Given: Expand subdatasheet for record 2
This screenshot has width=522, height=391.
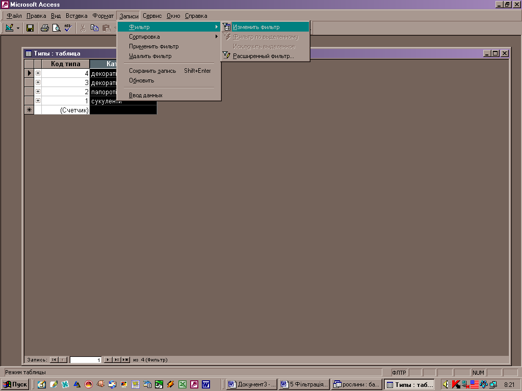Looking at the screenshot, I should click(x=38, y=92).
